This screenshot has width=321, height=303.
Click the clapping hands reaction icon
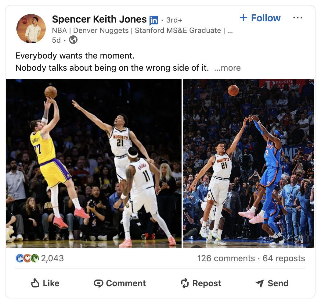tap(34, 258)
